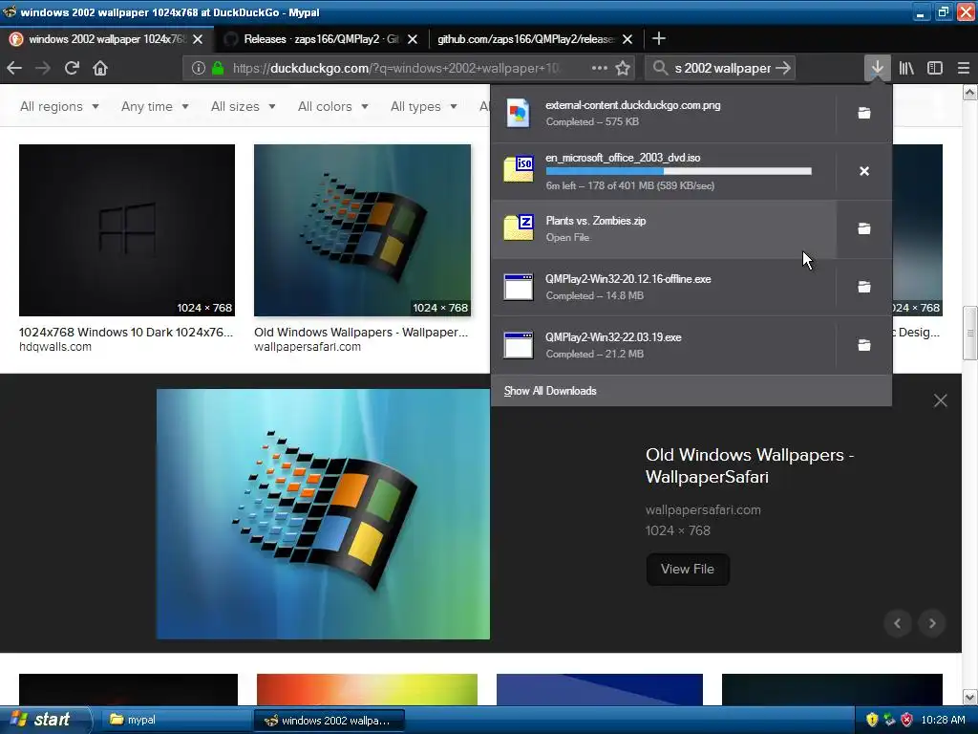Screen dimensions: 978x734
Task: Cancel the en_microsoft_office_2003_dvd.iso download
Action: coord(863,171)
